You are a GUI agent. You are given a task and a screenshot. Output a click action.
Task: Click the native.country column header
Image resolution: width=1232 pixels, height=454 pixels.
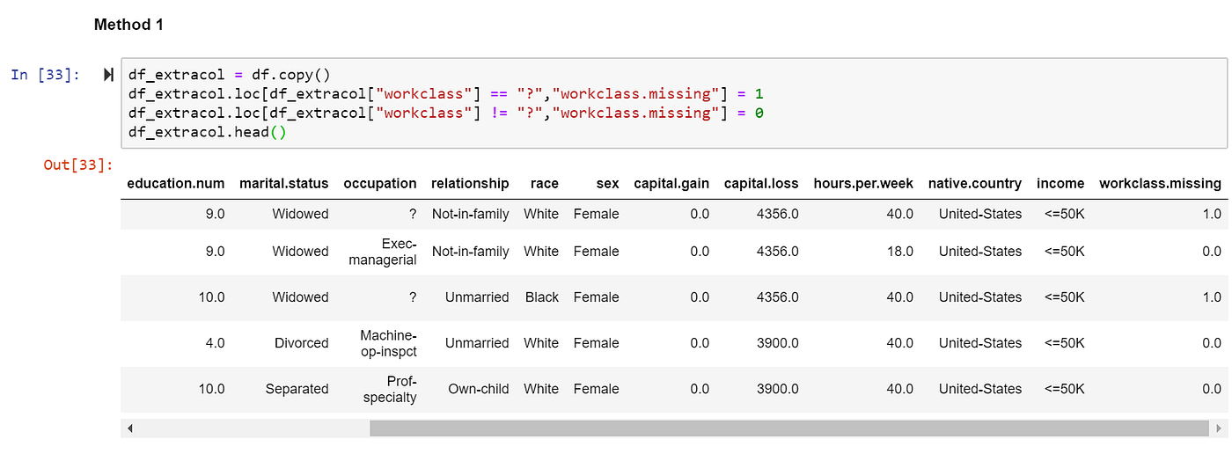click(x=975, y=184)
